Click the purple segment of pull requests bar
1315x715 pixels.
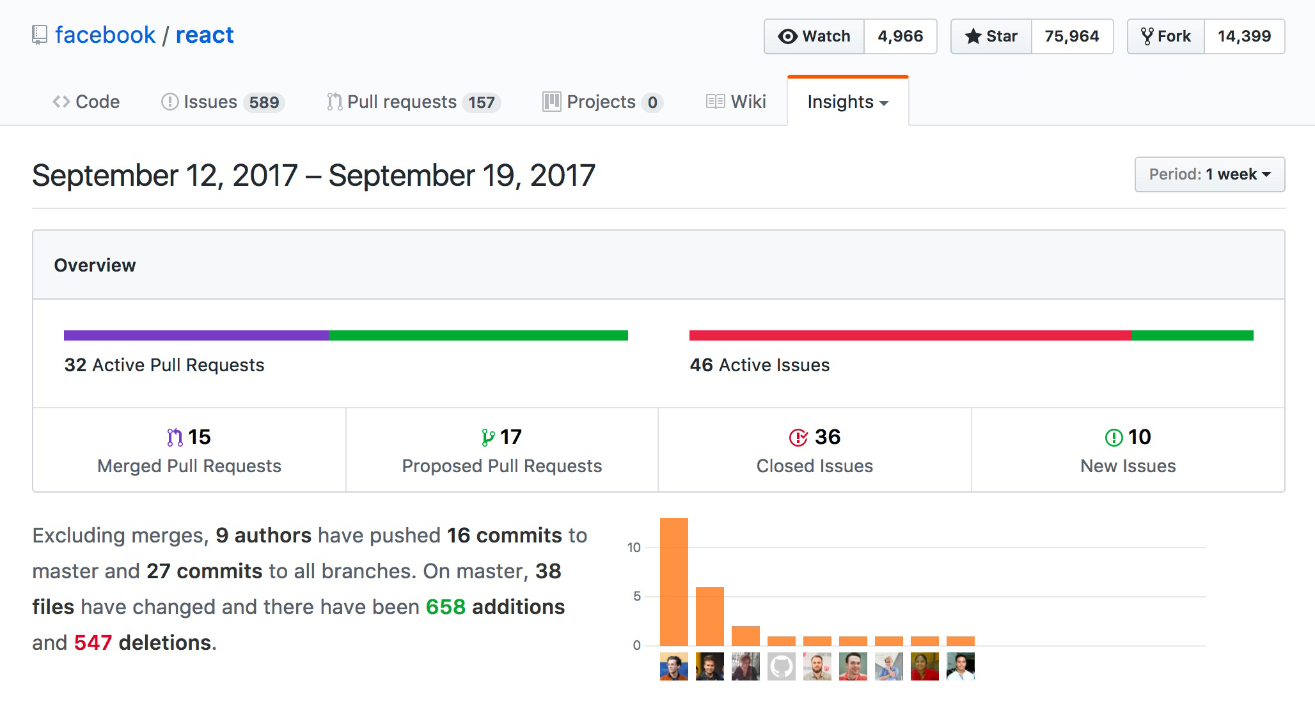pos(196,335)
